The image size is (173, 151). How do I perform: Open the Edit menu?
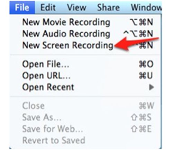point(48,8)
